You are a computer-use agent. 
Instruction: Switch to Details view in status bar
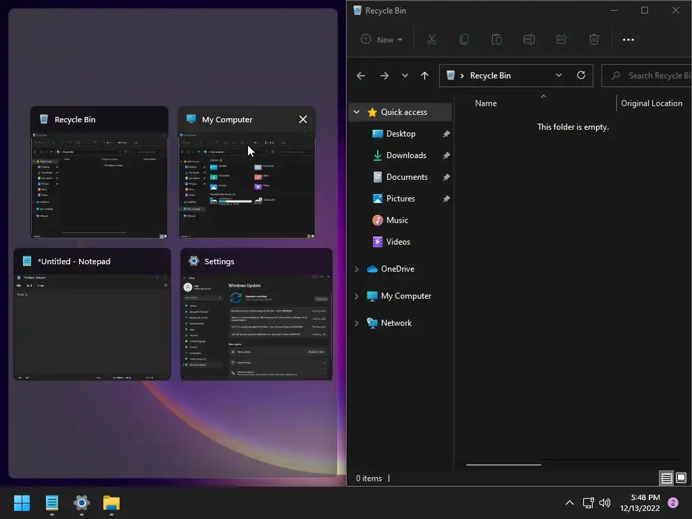(666, 478)
